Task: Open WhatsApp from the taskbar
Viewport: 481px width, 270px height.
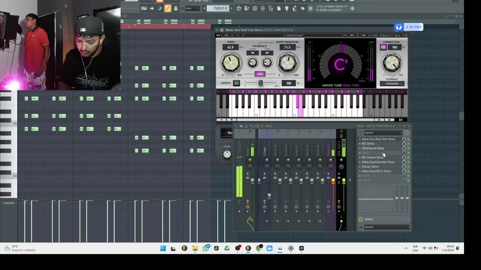Action: point(206,248)
